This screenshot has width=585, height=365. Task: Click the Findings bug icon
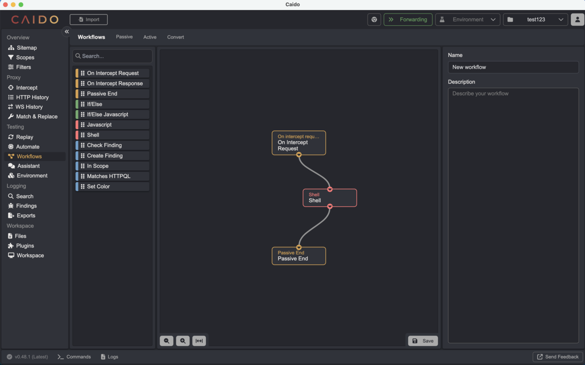pos(11,206)
